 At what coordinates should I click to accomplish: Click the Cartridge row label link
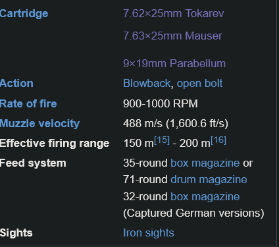point(24,14)
